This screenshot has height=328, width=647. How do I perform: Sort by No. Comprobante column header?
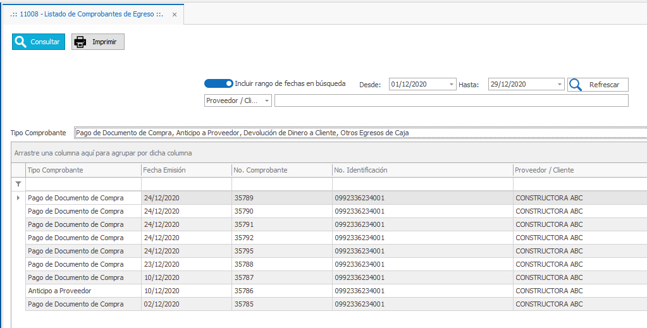pos(281,170)
